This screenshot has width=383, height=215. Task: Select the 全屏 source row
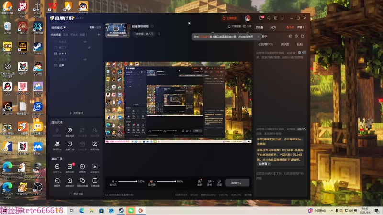(76, 65)
